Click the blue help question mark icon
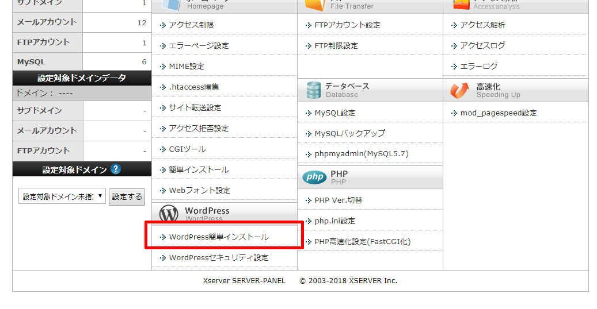 [116, 169]
